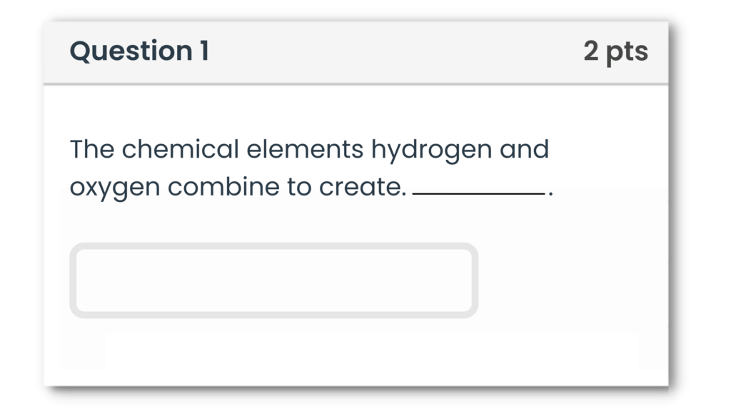Select the Question 1 title text
Viewport: 731px width, 411px height.
(139, 50)
